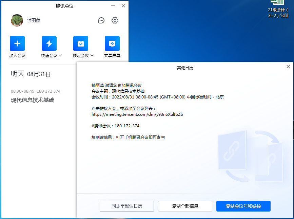Click the 会议主题：现代信息技术基础 line
Viewport: 294px width, 219px height.
click(x=118, y=91)
